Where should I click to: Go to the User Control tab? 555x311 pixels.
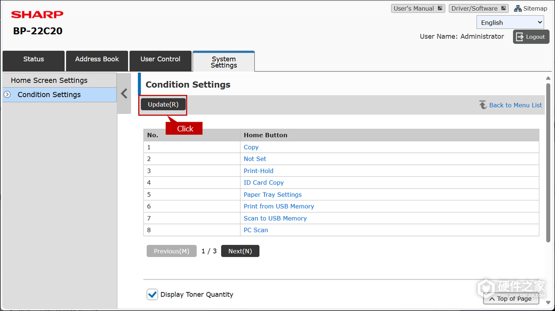[x=160, y=61]
